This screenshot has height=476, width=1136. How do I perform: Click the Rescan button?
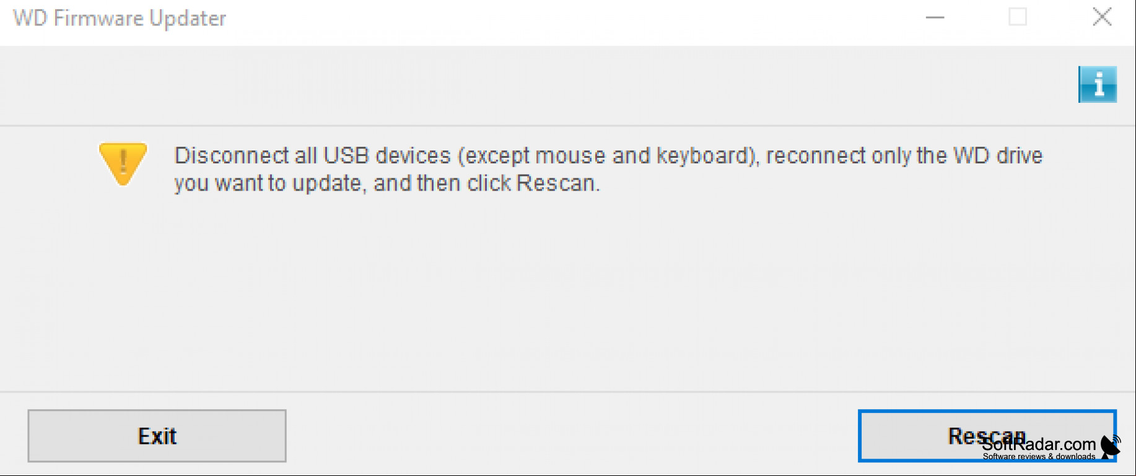tap(987, 436)
